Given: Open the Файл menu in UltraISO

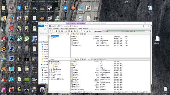Looking at the screenshot, I should click(x=50, y=28).
